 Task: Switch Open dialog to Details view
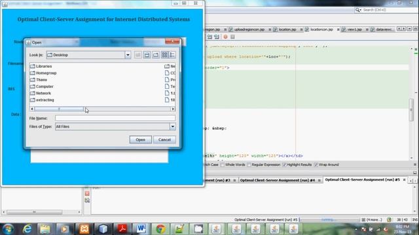(x=172, y=55)
